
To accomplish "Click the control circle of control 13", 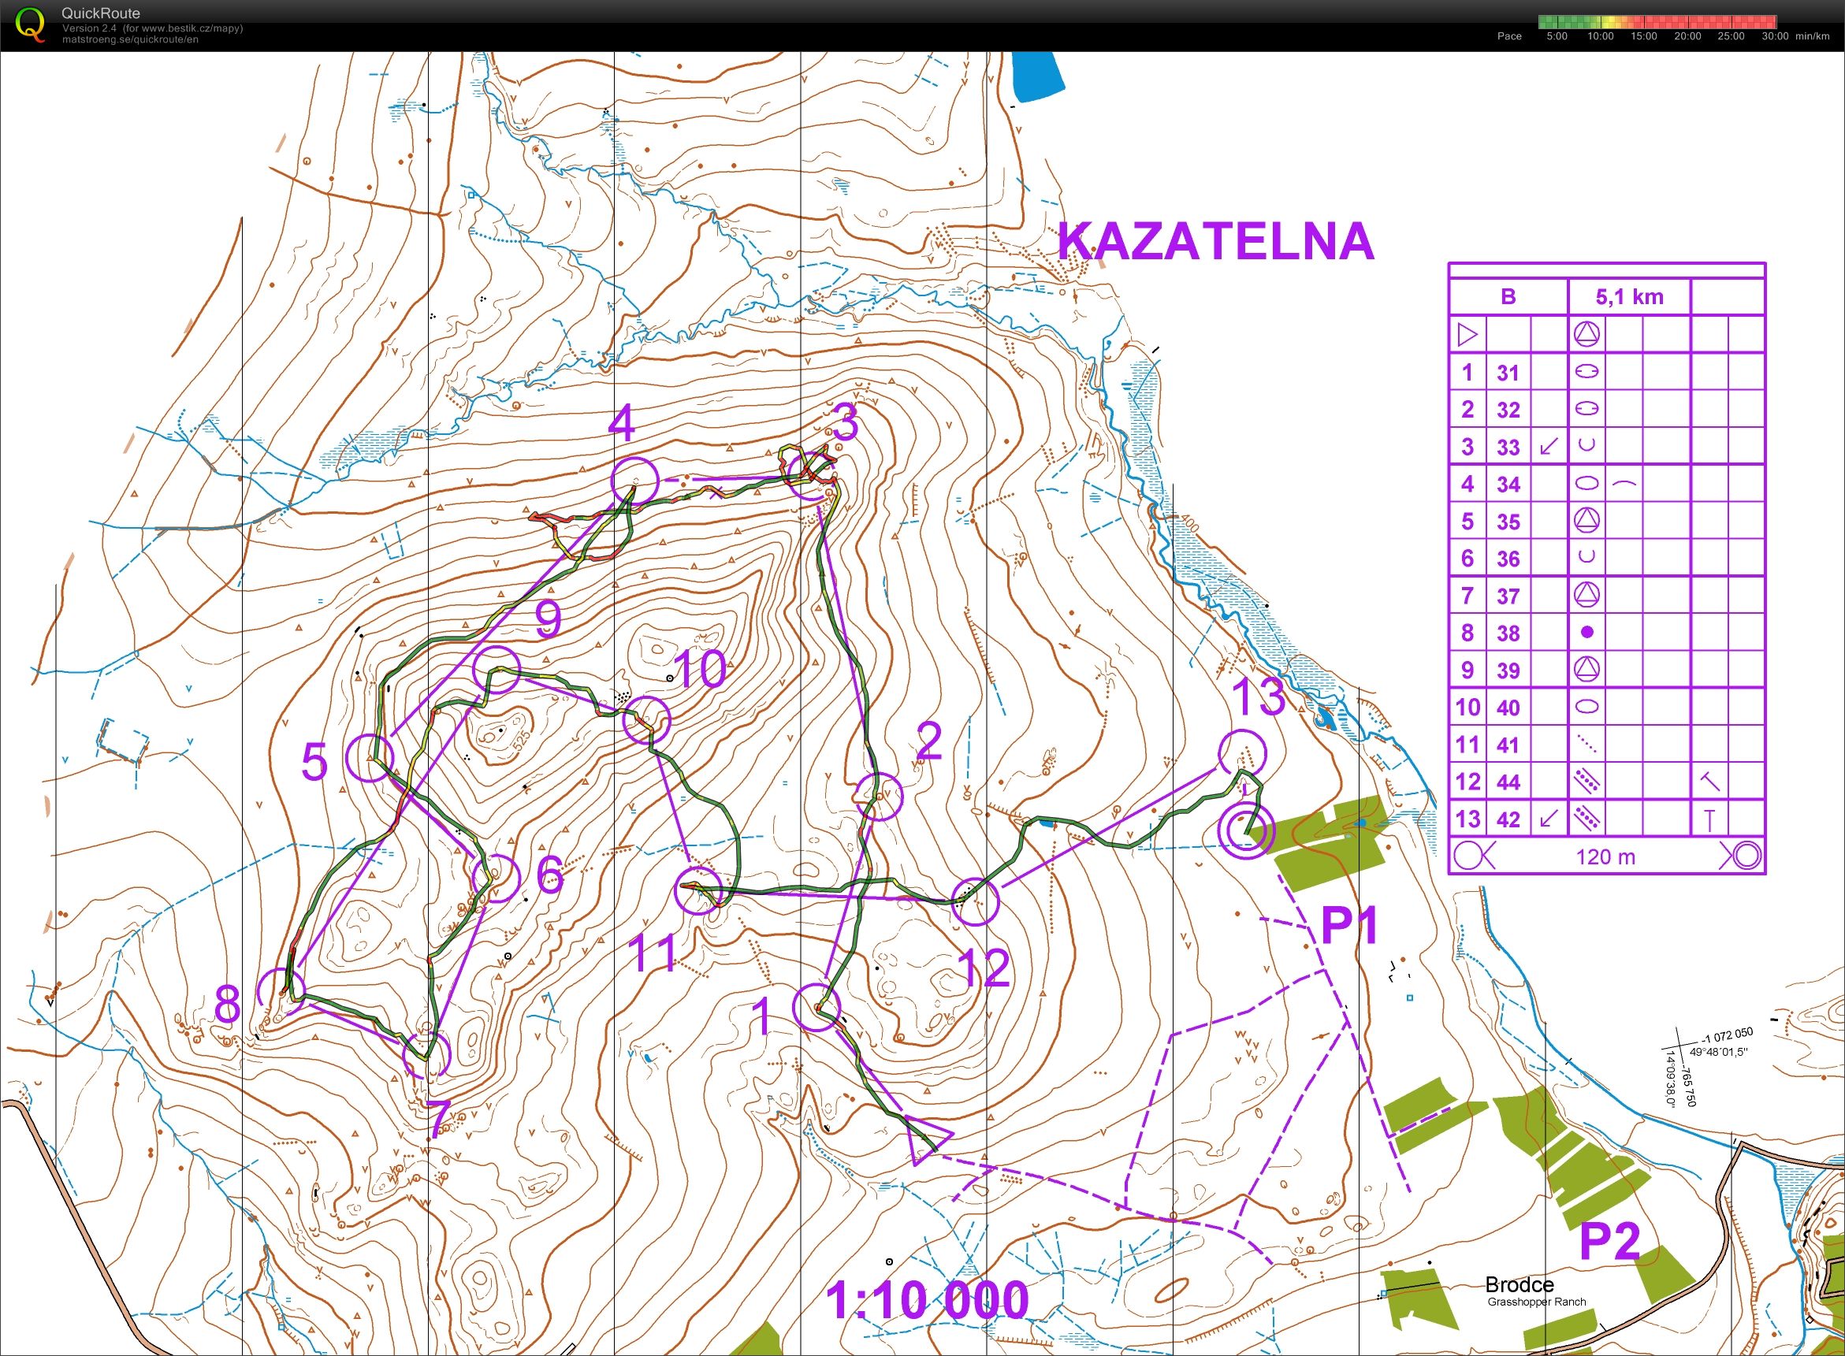I will coord(1241,752).
